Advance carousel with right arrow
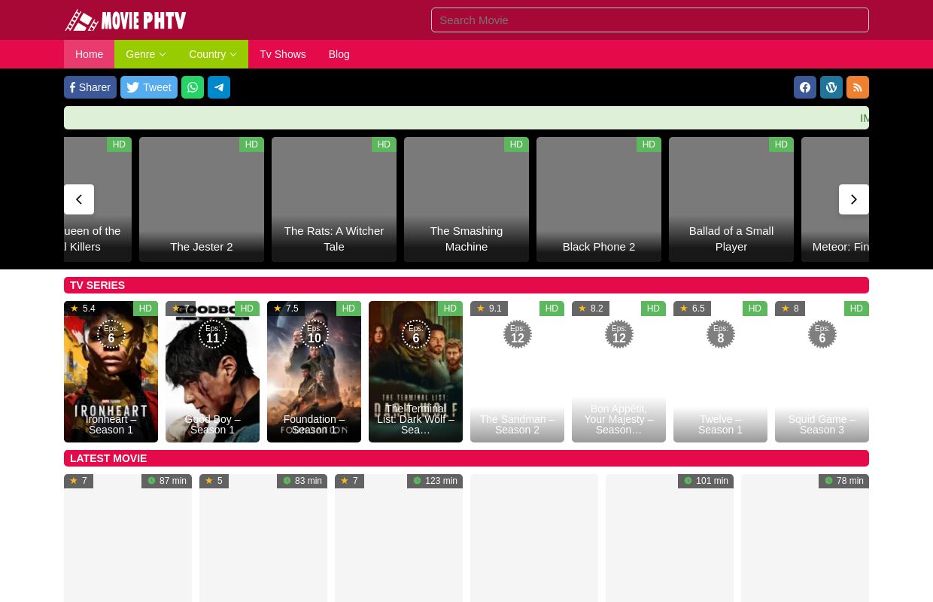This screenshot has width=933, height=602. 854,199
